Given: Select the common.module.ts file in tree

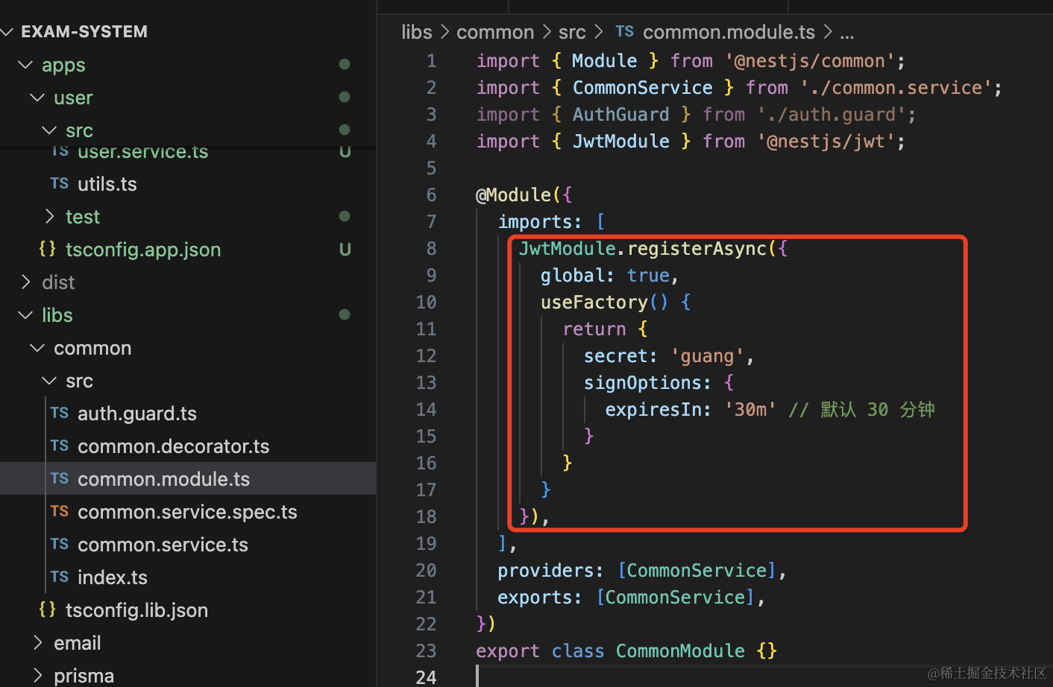Looking at the screenshot, I should 163,479.
